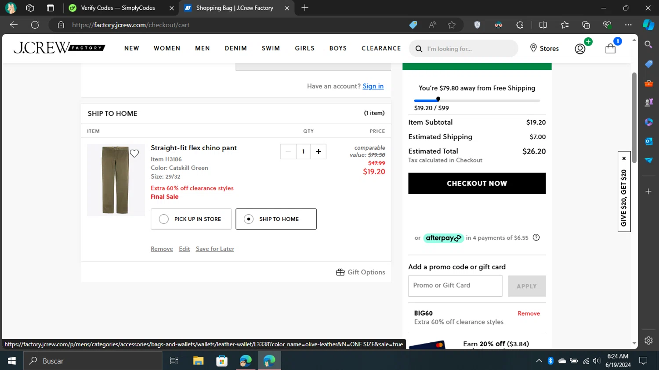The width and height of the screenshot is (659, 370).
Task: Open the Copilot sidebar icon
Action: click(648, 25)
